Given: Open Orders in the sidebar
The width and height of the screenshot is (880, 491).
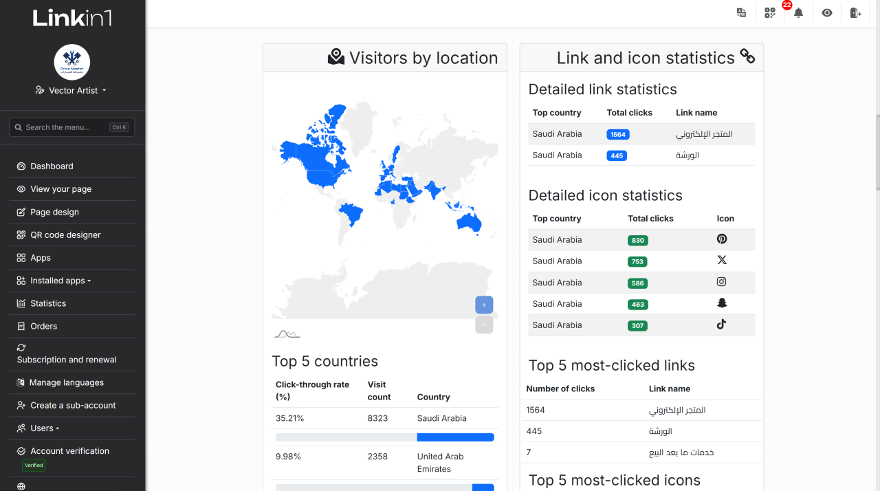Looking at the screenshot, I should click(x=43, y=326).
